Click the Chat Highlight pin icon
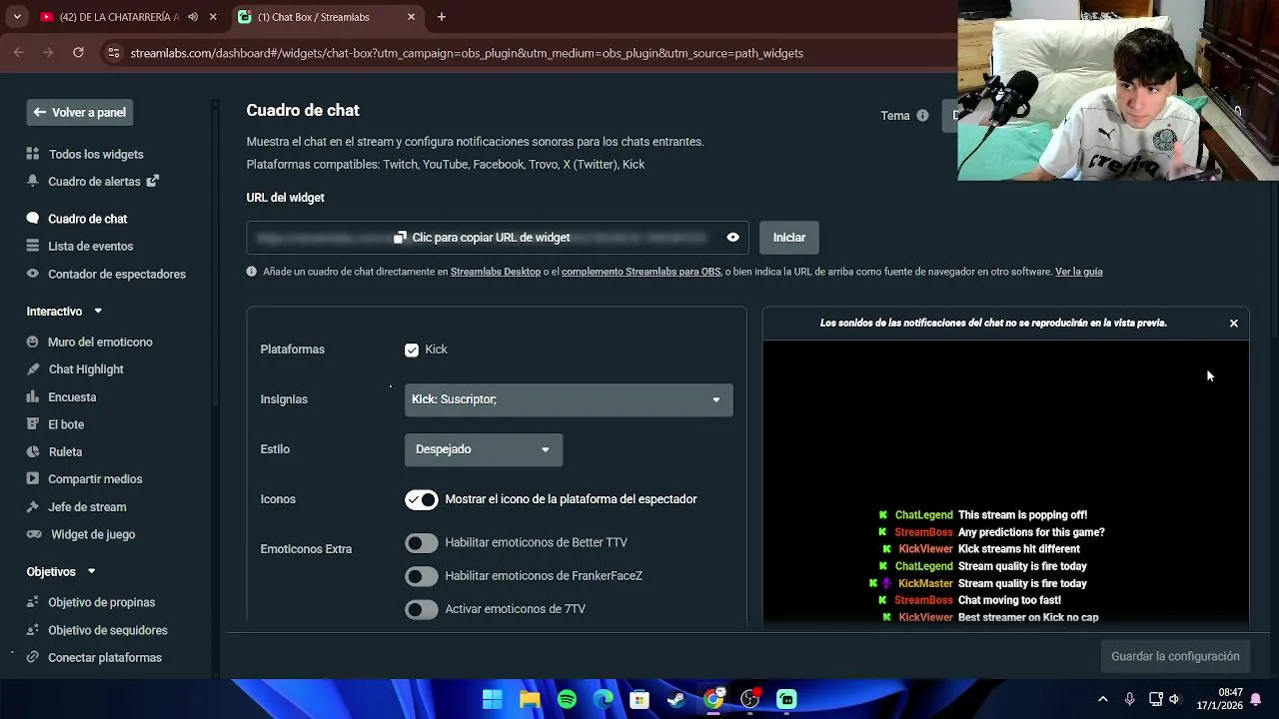Viewport: 1279px width, 719px height. point(33,369)
